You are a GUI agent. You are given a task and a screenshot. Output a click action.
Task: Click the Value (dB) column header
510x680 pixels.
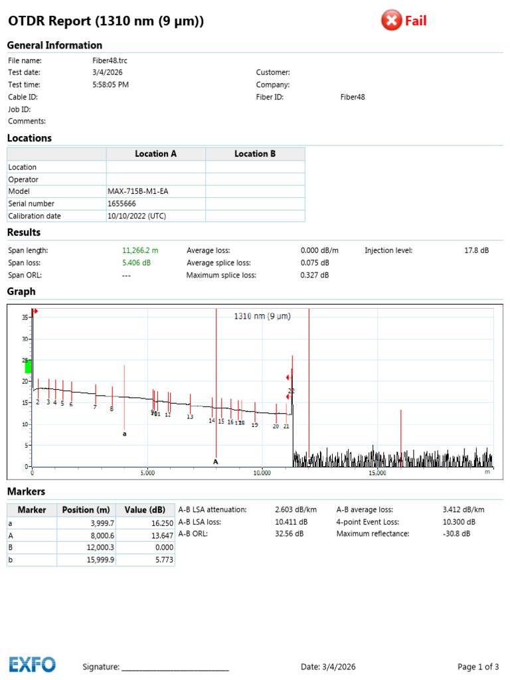(x=145, y=510)
